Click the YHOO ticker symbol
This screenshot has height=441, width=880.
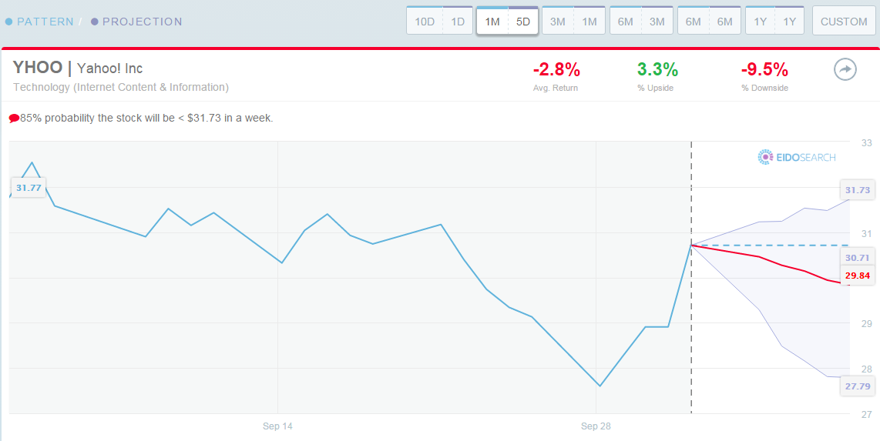tap(38, 68)
